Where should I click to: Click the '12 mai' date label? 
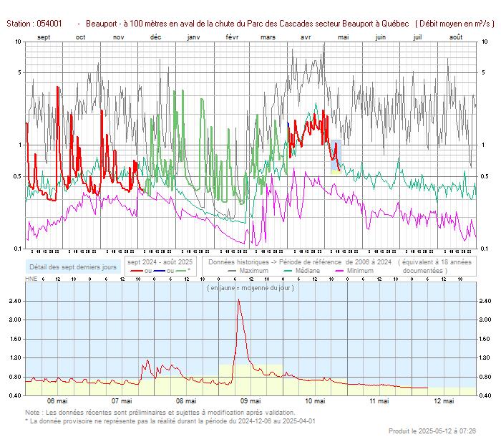point(444,401)
